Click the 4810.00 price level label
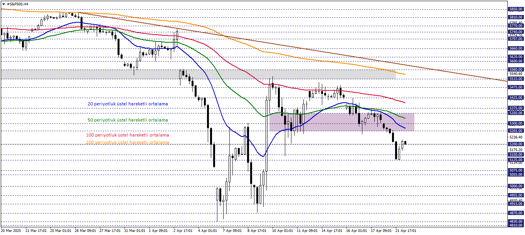The height and width of the screenshot is (235, 525). tap(516, 226)
